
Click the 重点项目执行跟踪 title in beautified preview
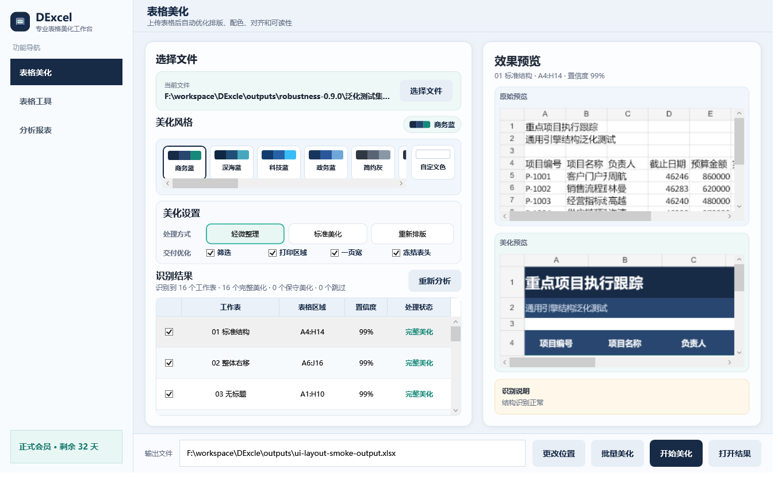[x=584, y=283]
